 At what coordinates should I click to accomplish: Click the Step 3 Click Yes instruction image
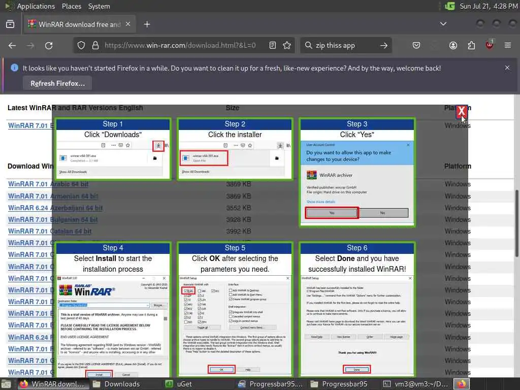coord(357,173)
